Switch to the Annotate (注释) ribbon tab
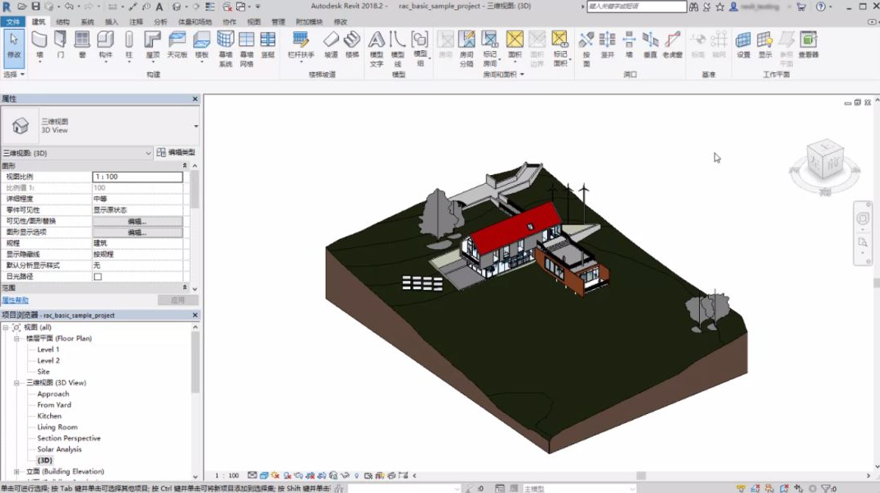Screen dimensions: 880x493 [136, 21]
